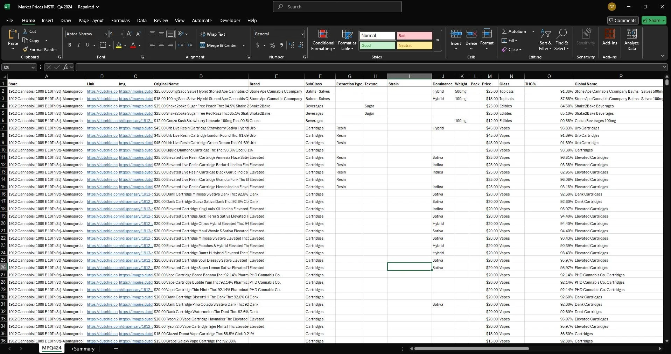
Task: Click the Paste clipboard icon
Action: (x=13, y=34)
